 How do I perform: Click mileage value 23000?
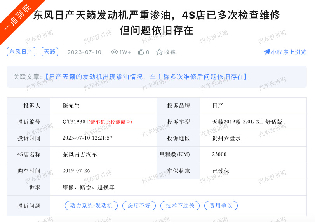(x=219, y=154)
